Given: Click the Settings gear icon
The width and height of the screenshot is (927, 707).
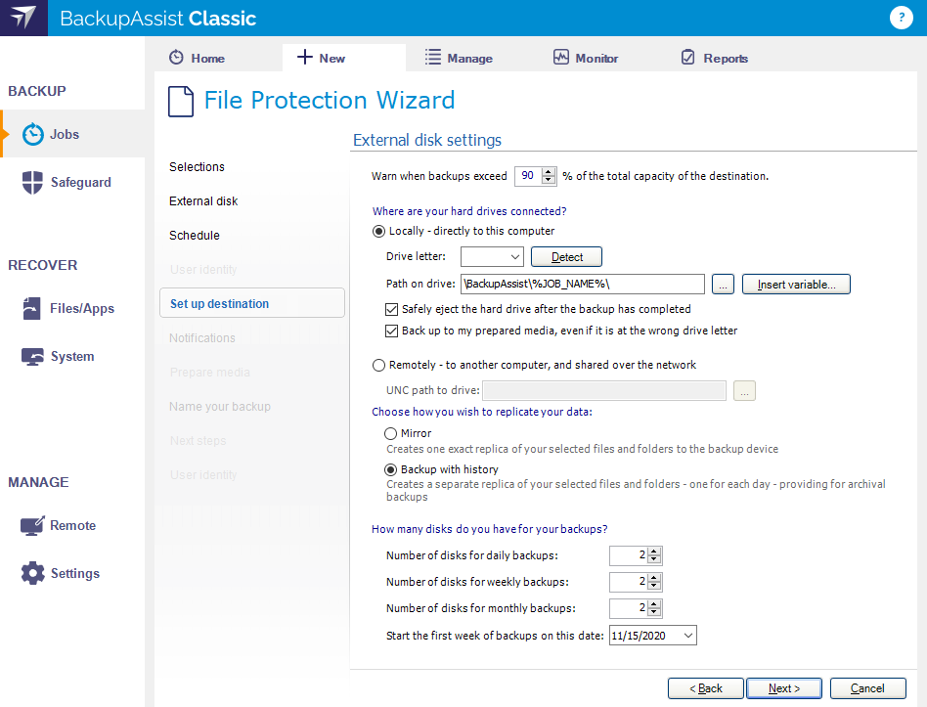Looking at the screenshot, I should (32, 573).
